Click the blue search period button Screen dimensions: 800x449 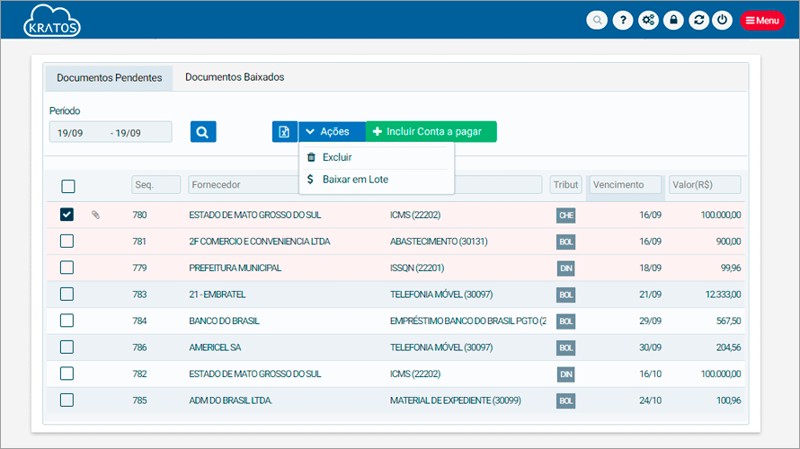tap(203, 132)
